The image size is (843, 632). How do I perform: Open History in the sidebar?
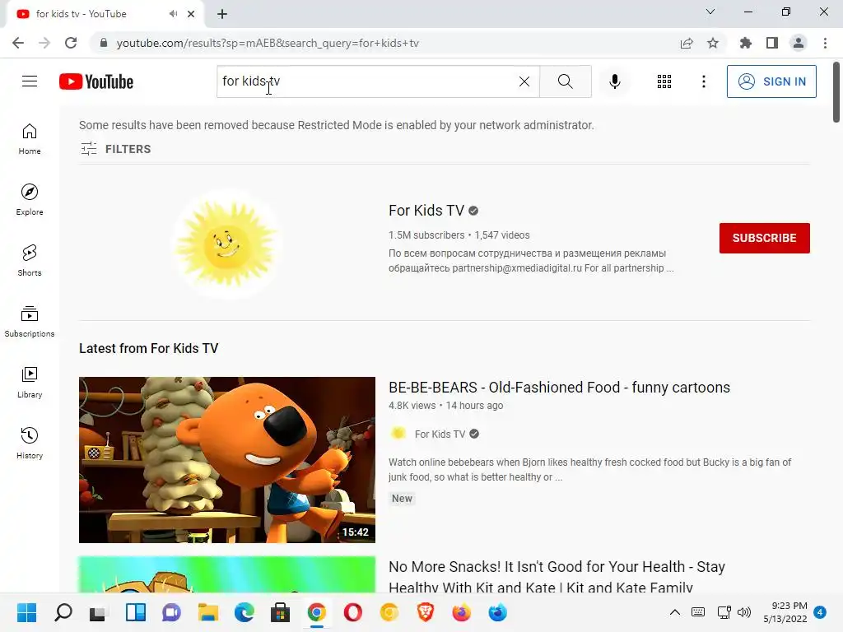(30, 443)
